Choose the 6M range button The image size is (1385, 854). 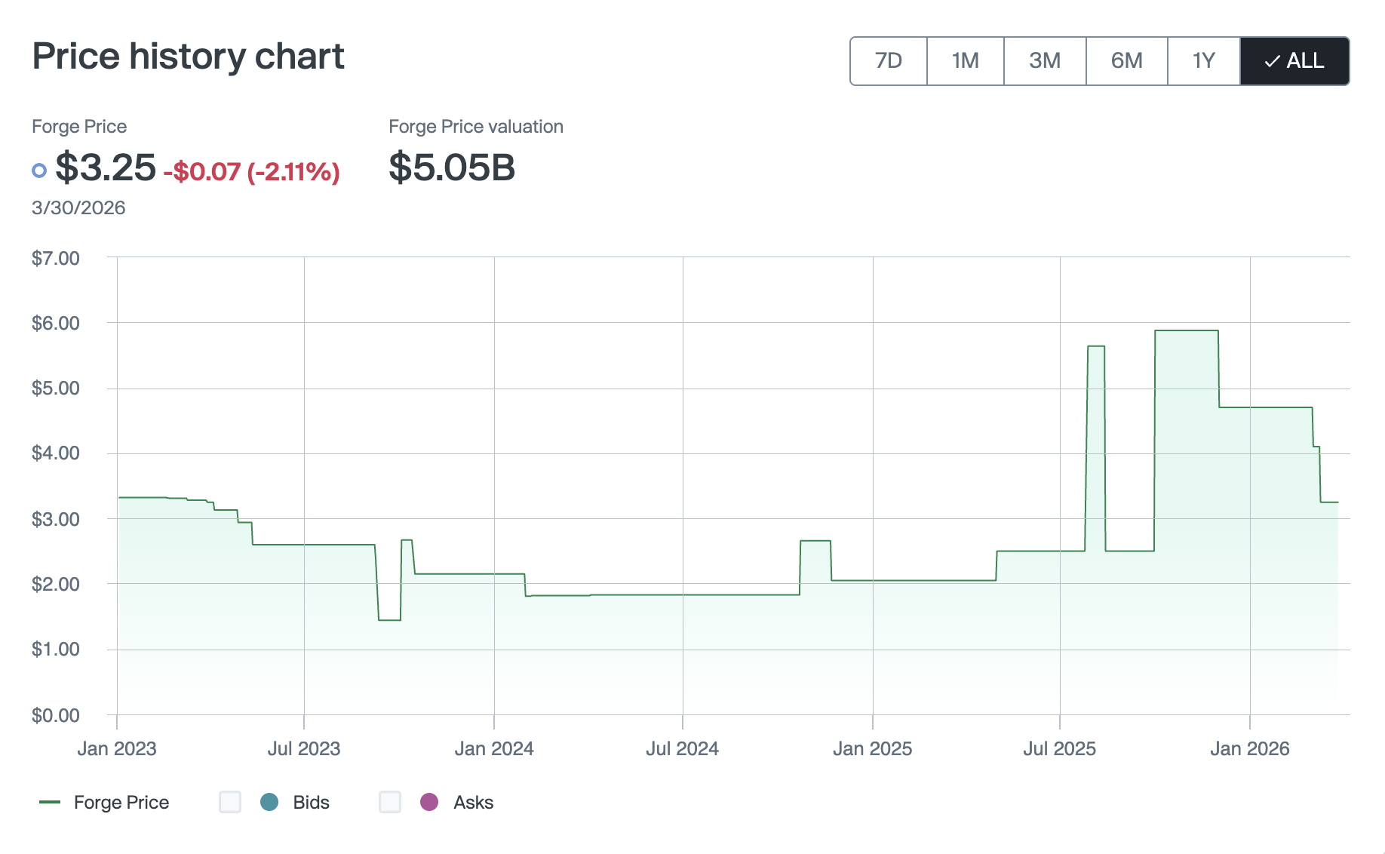(1126, 61)
